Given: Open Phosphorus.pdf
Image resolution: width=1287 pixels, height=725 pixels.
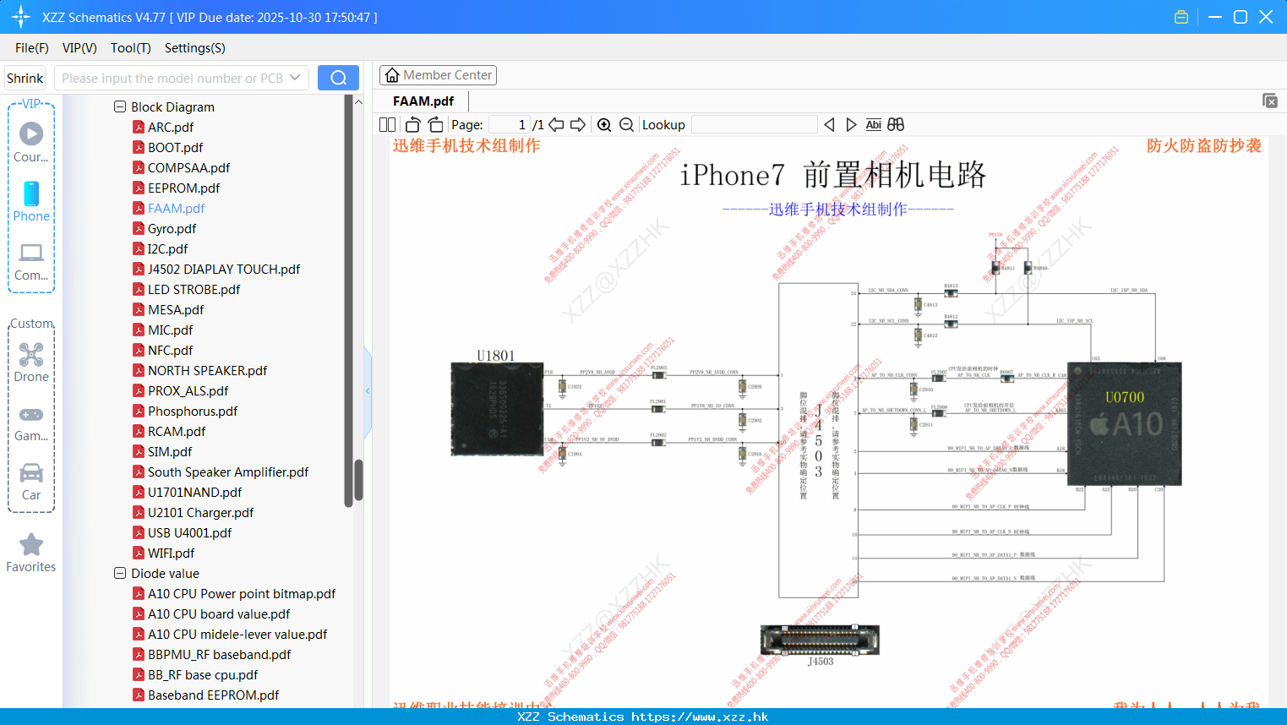Looking at the screenshot, I should click(x=193, y=411).
